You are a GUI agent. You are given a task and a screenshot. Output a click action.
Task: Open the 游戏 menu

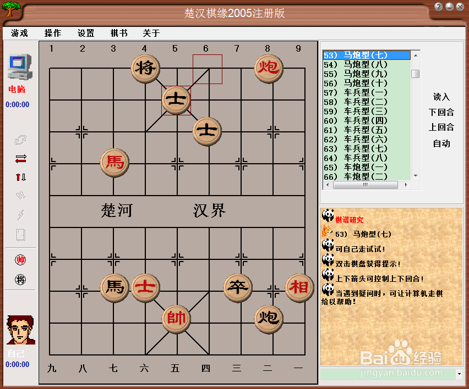click(19, 33)
